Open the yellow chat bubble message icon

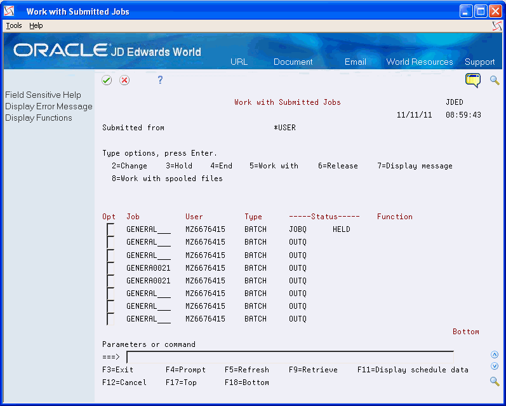pyautogui.click(x=473, y=81)
